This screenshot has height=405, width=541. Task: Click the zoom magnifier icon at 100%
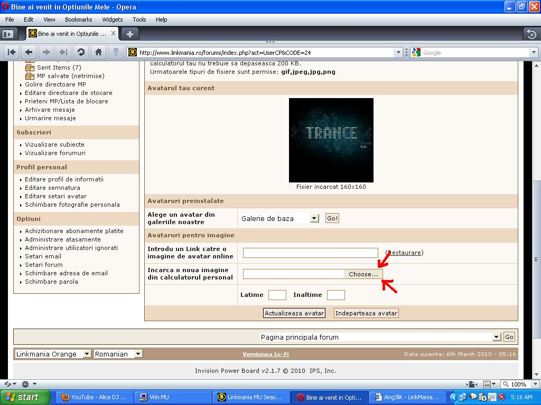pyautogui.click(x=506, y=384)
